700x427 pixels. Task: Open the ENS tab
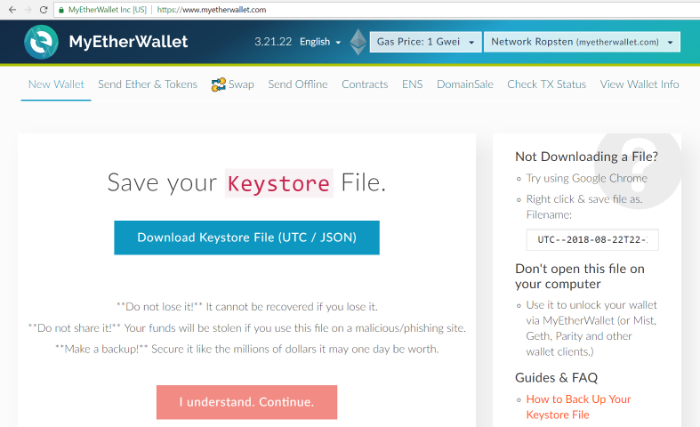[412, 85]
